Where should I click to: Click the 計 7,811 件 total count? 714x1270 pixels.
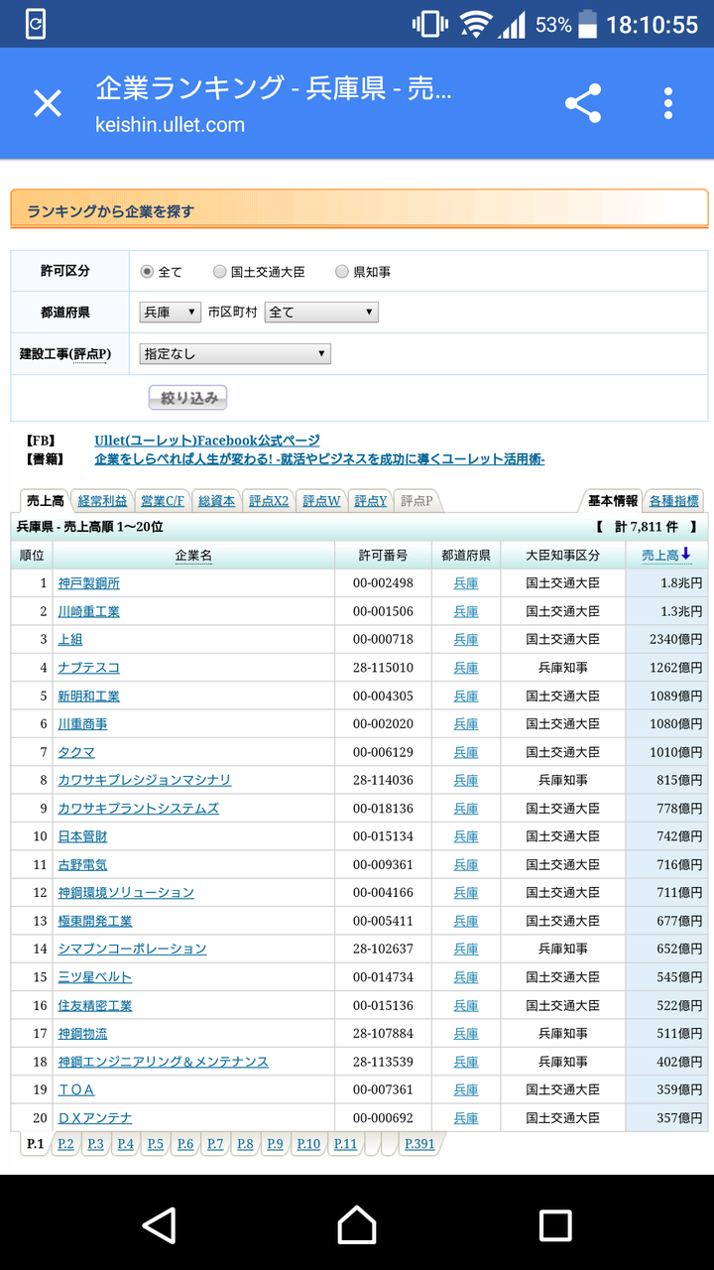647,527
